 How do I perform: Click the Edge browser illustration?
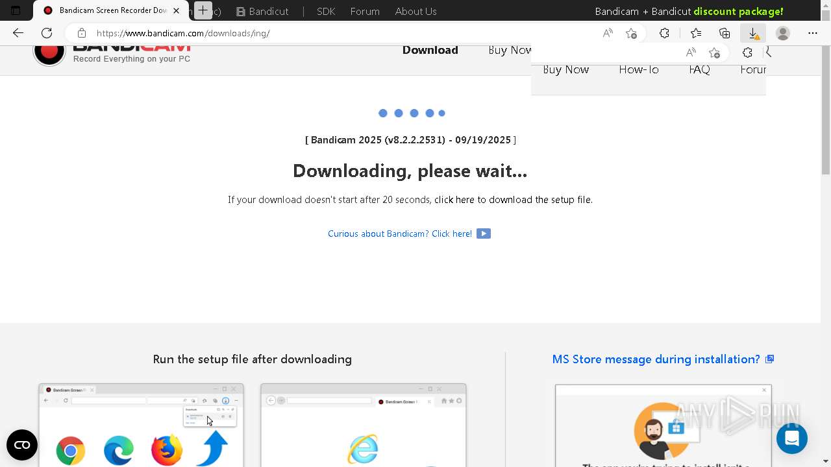(119, 450)
